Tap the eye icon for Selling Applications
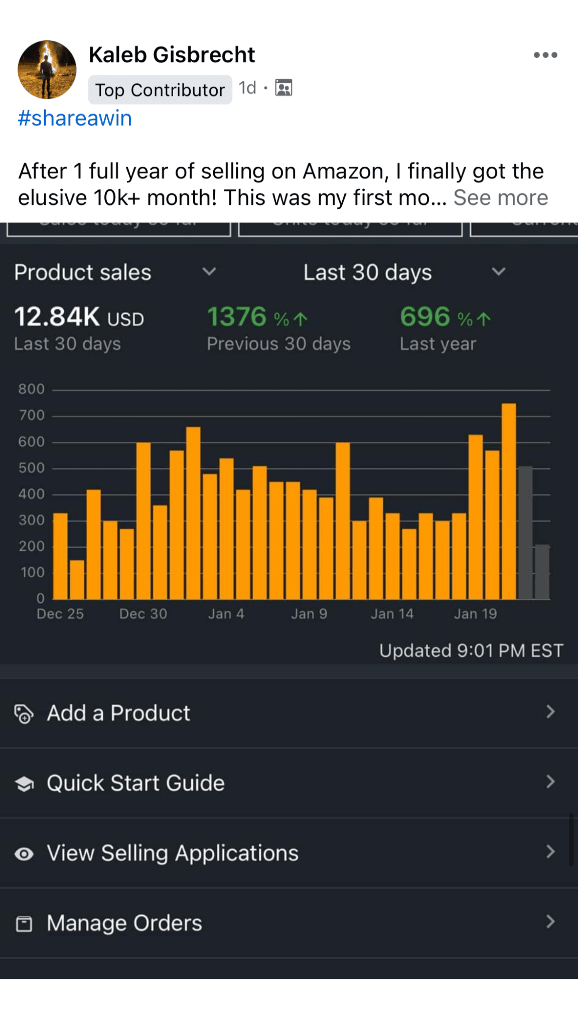The height and width of the screenshot is (1028, 578). [24, 854]
